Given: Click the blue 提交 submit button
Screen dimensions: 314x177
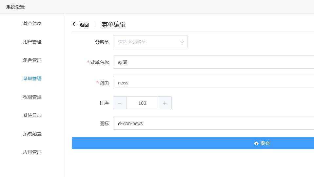Looking at the screenshot, I should click(193, 143).
